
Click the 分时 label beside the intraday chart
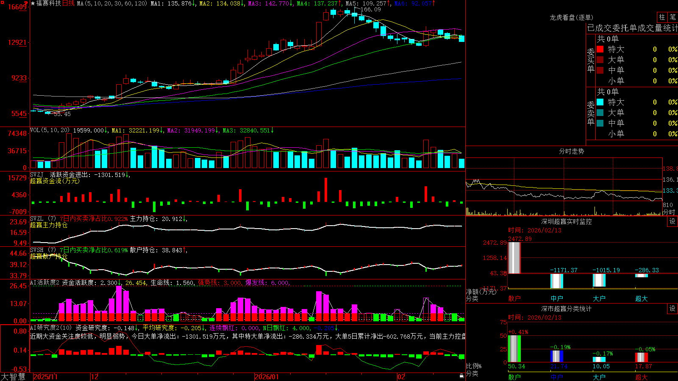(x=669, y=212)
